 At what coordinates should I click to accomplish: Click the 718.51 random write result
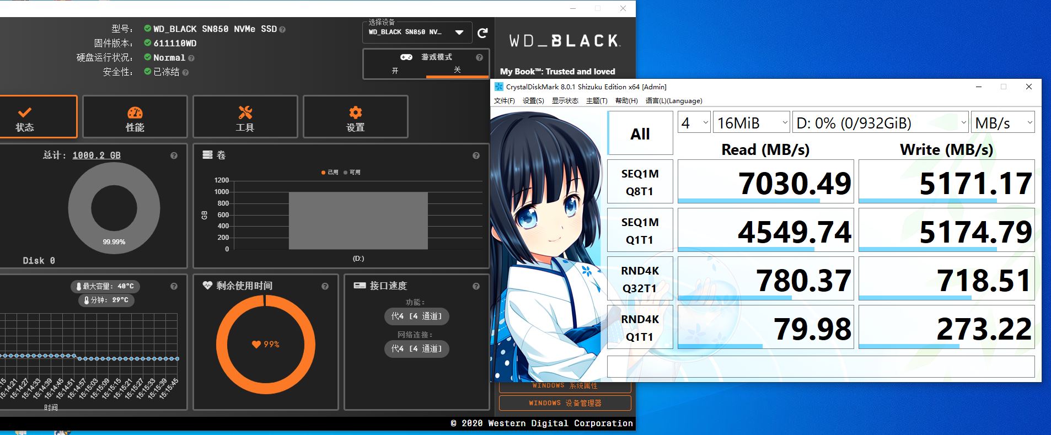(947, 279)
